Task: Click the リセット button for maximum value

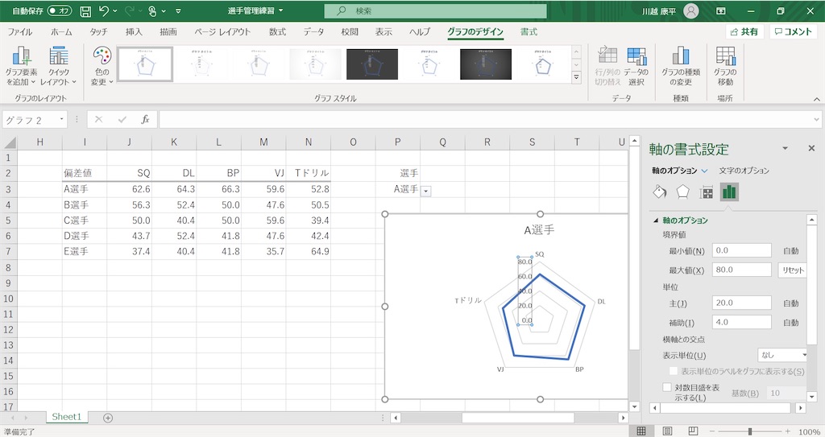Action: [x=793, y=270]
